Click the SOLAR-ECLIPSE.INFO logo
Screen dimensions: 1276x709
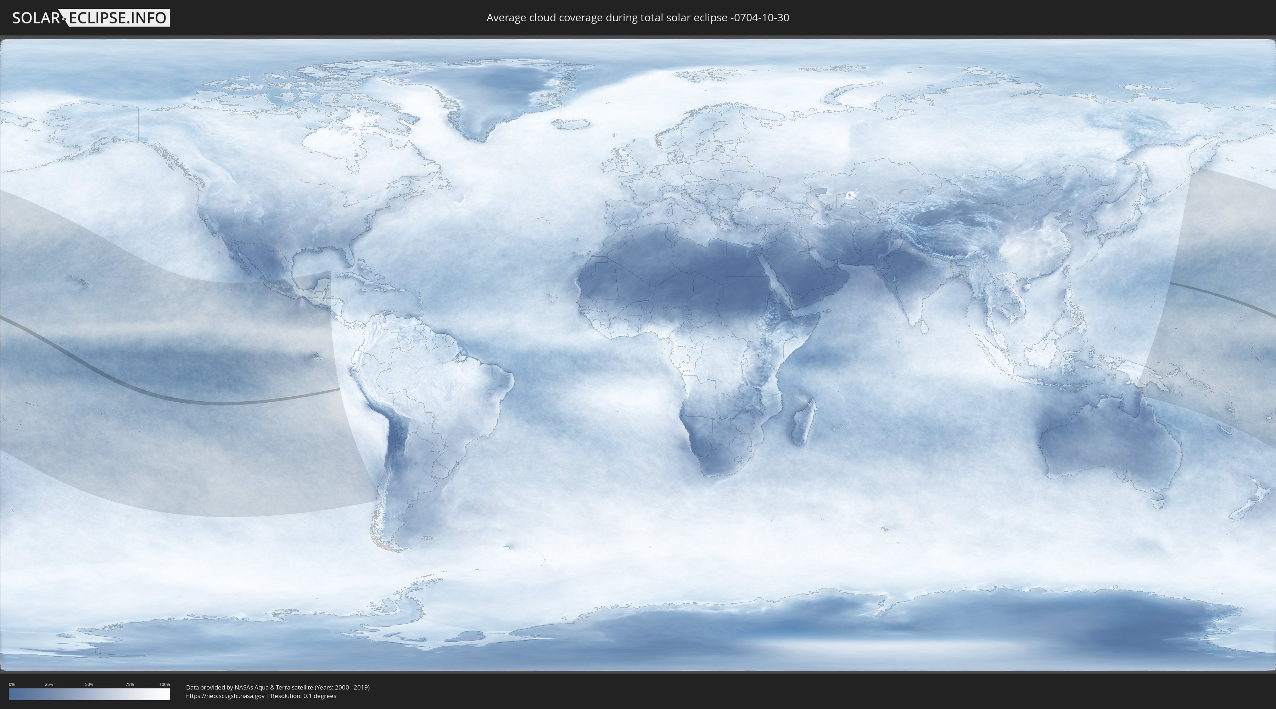point(91,18)
